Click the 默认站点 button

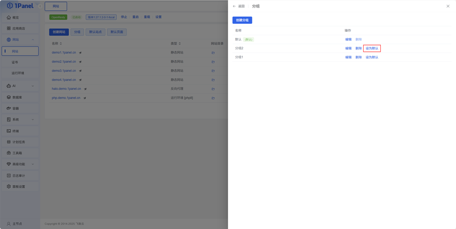95,32
